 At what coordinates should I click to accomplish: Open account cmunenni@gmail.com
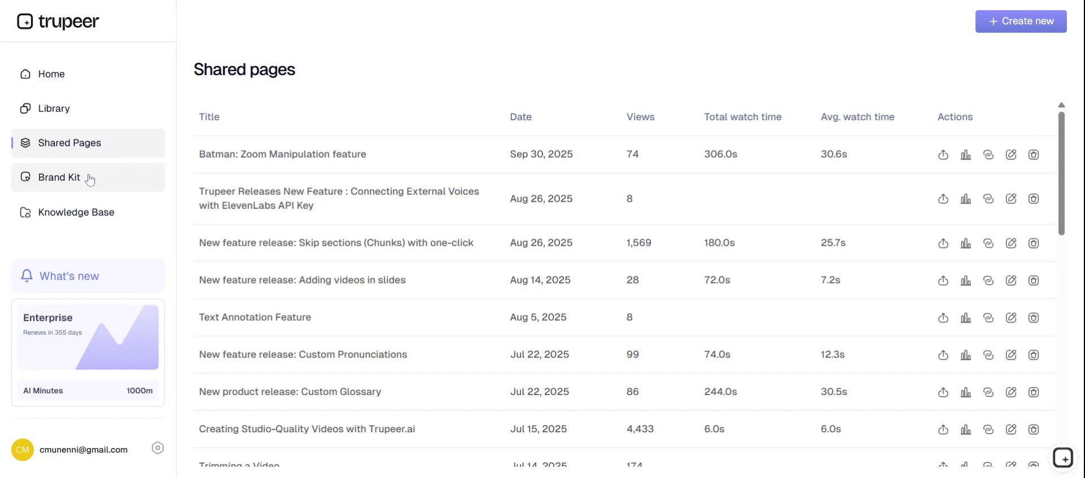(x=84, y=450)
